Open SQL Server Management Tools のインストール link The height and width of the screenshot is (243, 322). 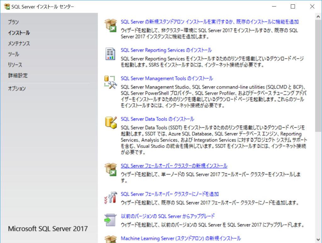click(167, 78)
